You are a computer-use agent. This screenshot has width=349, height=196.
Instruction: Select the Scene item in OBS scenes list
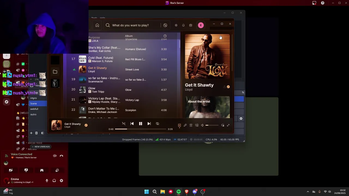click(x=38, y=103)
